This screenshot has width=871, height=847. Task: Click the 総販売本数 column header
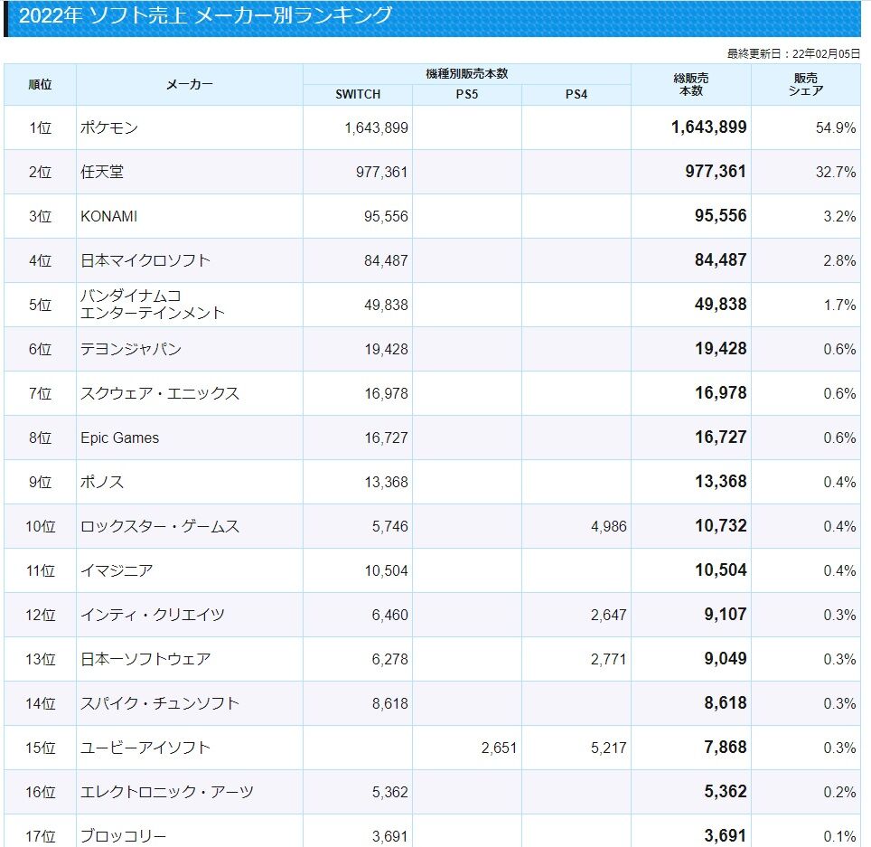(x=691, y=85)
